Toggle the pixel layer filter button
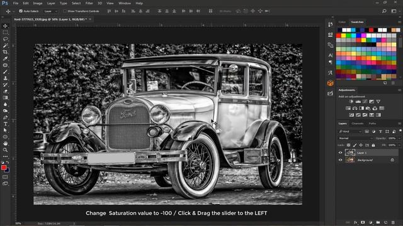Viewport: 403px width, 226px height. (366, 131)
